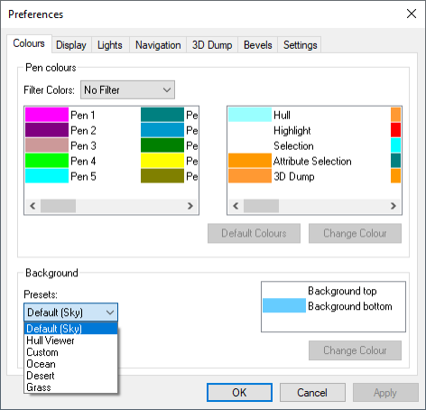426x410 pixels.
Task: Collapse the Presets combo box
Action: (x=70, y=312)
